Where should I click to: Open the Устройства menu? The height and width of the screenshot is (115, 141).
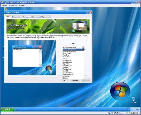click(13, 6)
